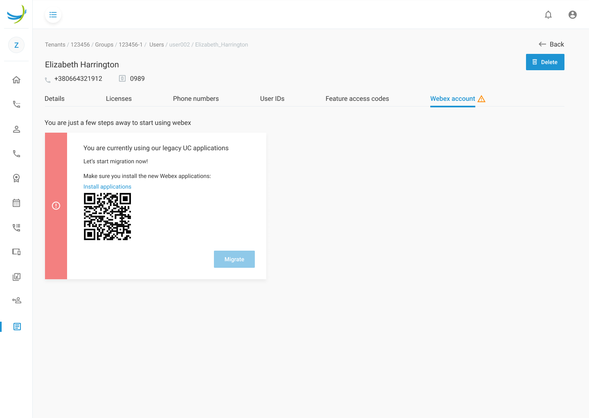Image resolution: width=589 pixels, height=418 pixels.
Task: Open the active document list icon in sidebar
Action: [17, 327]
